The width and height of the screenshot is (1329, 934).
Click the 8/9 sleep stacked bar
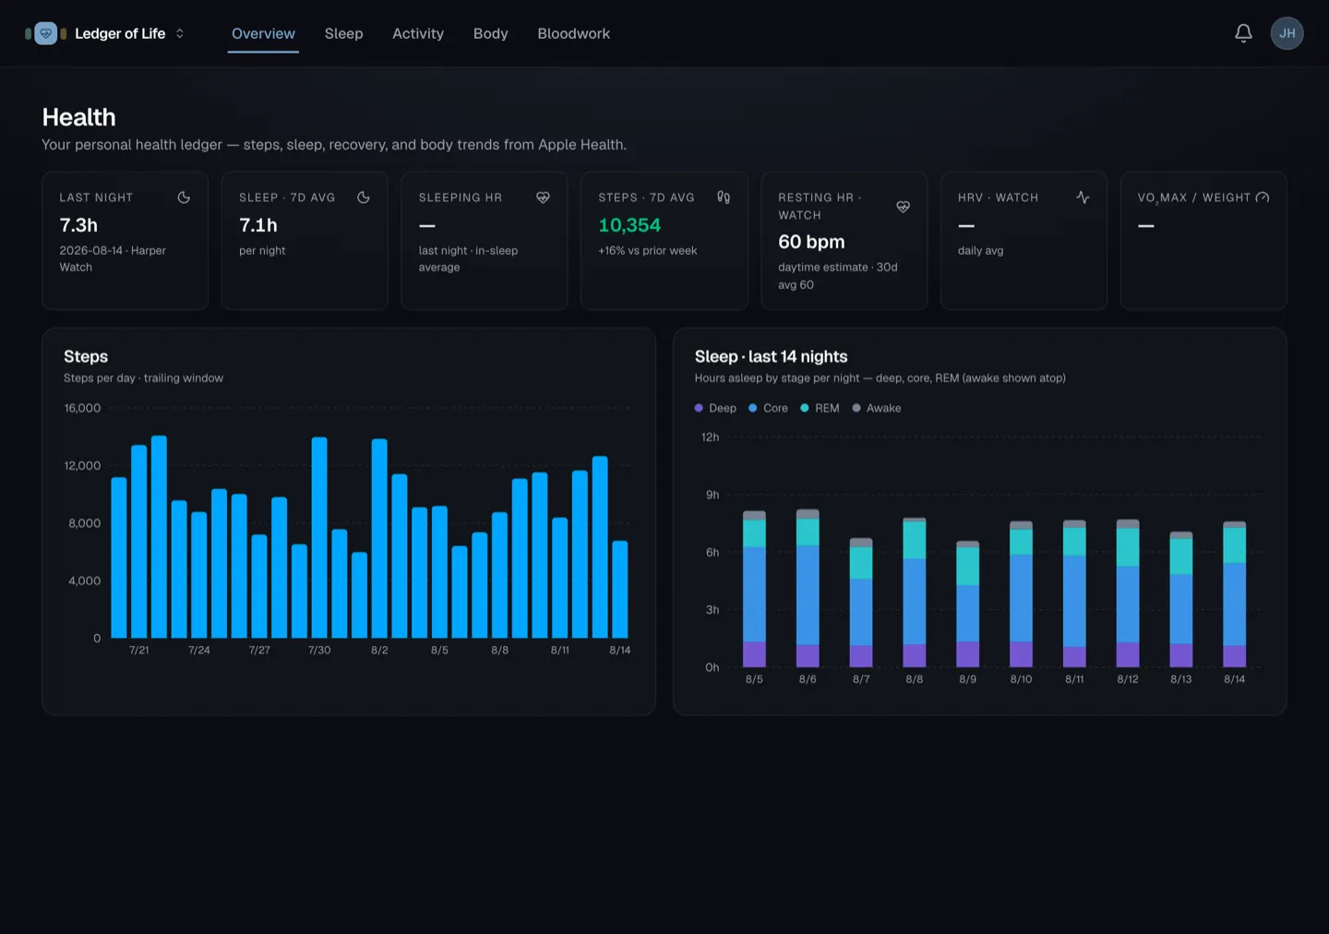967,604
